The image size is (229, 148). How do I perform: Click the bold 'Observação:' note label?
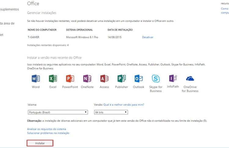coord(34,121)
